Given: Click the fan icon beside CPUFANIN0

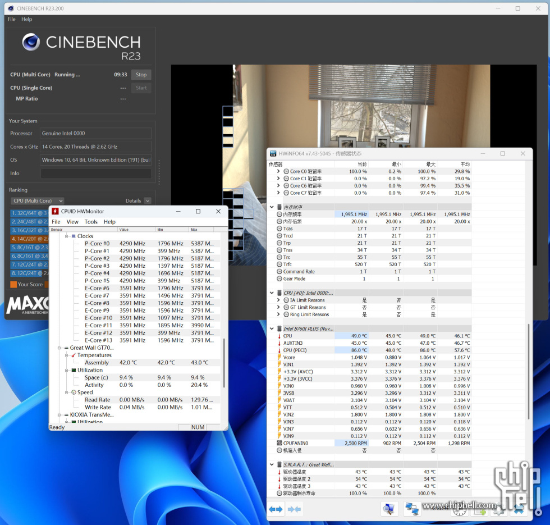Looking at the screenshot, I should [x=279, y=443].
